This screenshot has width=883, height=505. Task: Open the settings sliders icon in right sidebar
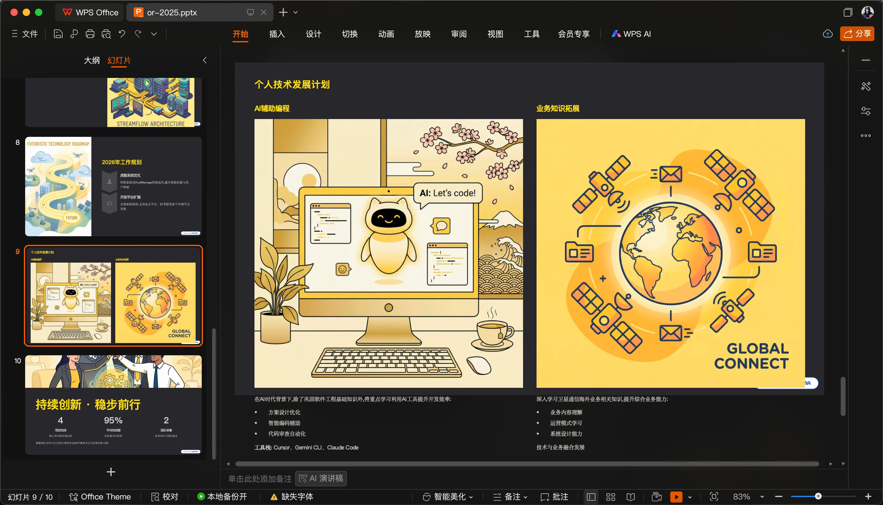click(866, 111)
